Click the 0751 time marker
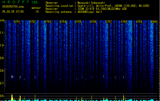The width and height of the screenshot is (160, 101). coord(17,22)
